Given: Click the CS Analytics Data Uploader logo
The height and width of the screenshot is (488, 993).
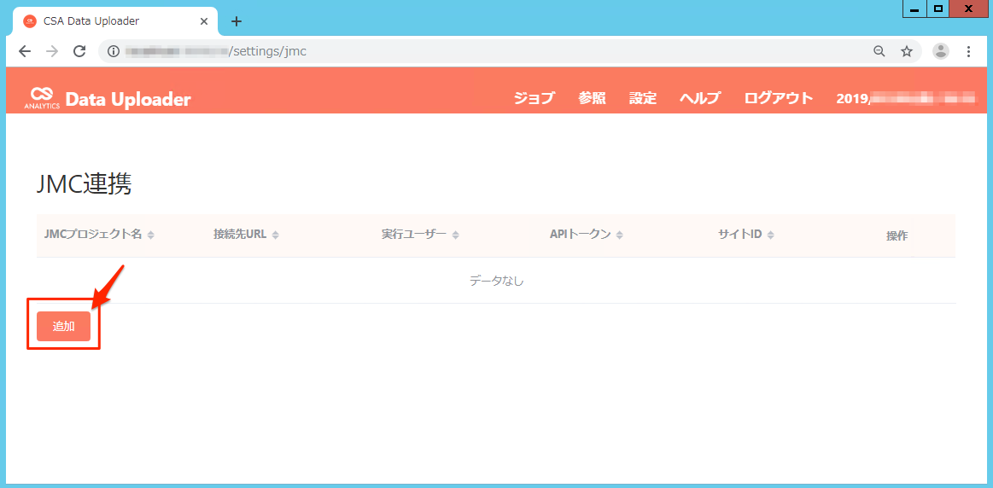Looking at the screenshot, I should pyautogui.click(x=108, y=98).
